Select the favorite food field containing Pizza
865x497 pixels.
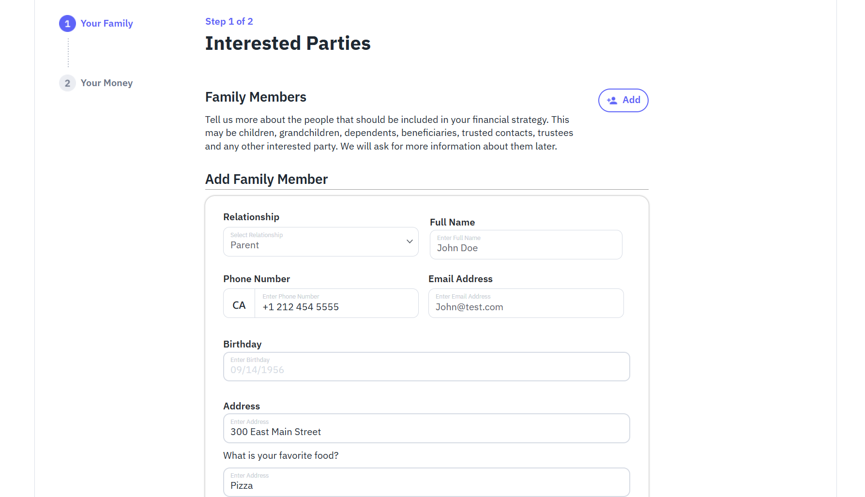[426, 482]
